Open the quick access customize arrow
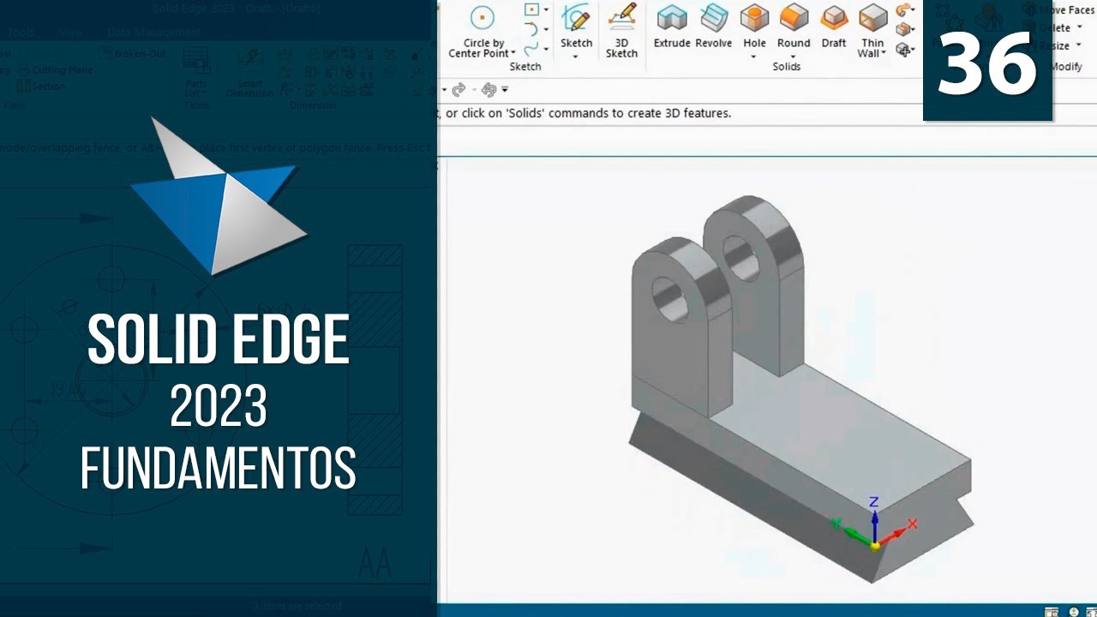Screen dimensions: 1097x617 point(505,89)
